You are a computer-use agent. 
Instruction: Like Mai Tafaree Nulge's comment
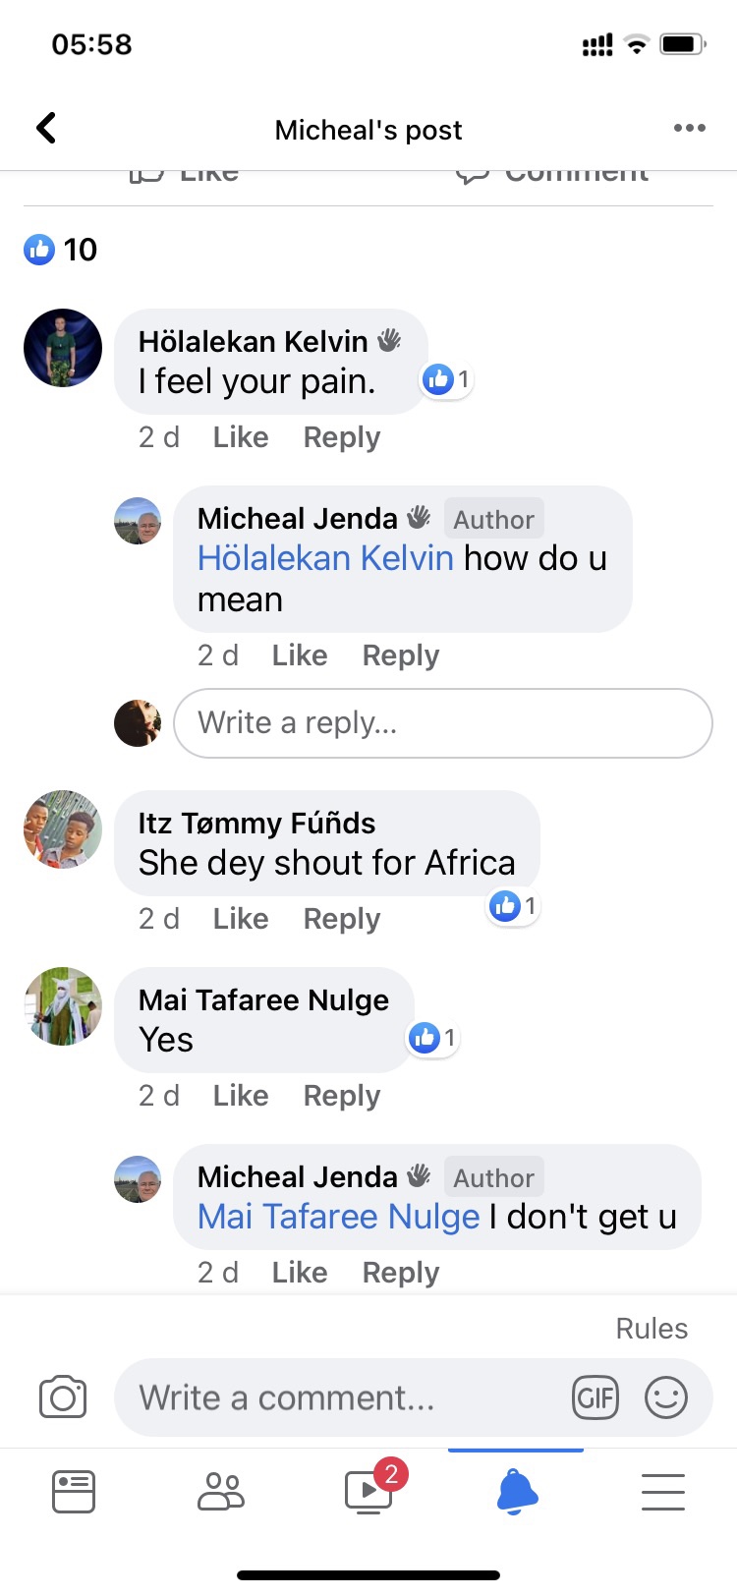241,1096
